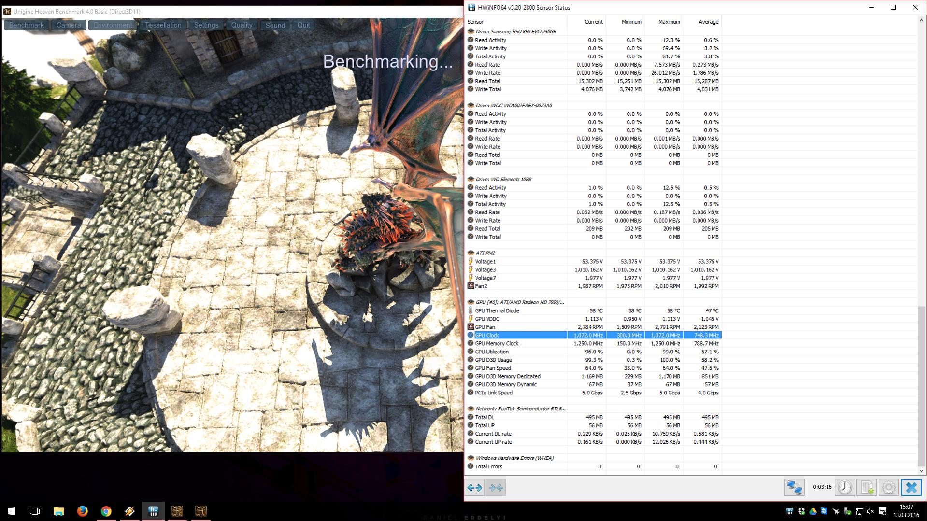The height and width of the screenshot is (521, 927).
Task: Click airplane mode tray icon
Action: point(836,511)
